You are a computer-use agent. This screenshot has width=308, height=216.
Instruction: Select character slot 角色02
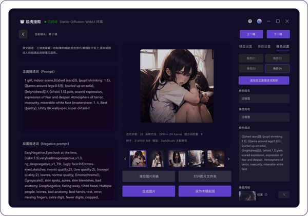tap(277, 58)
